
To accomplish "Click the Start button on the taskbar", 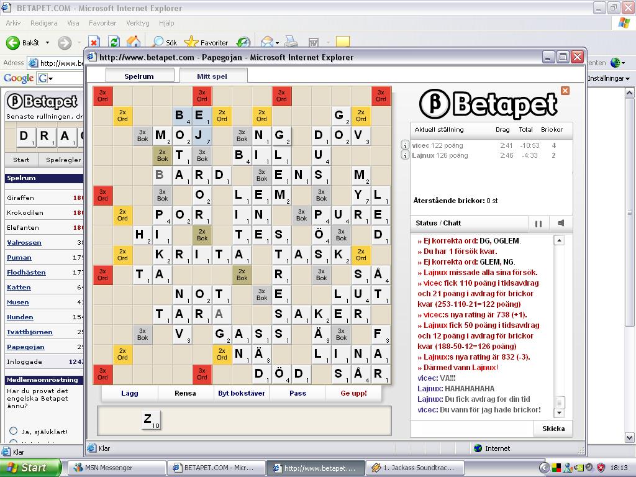I will pos(31,468).
